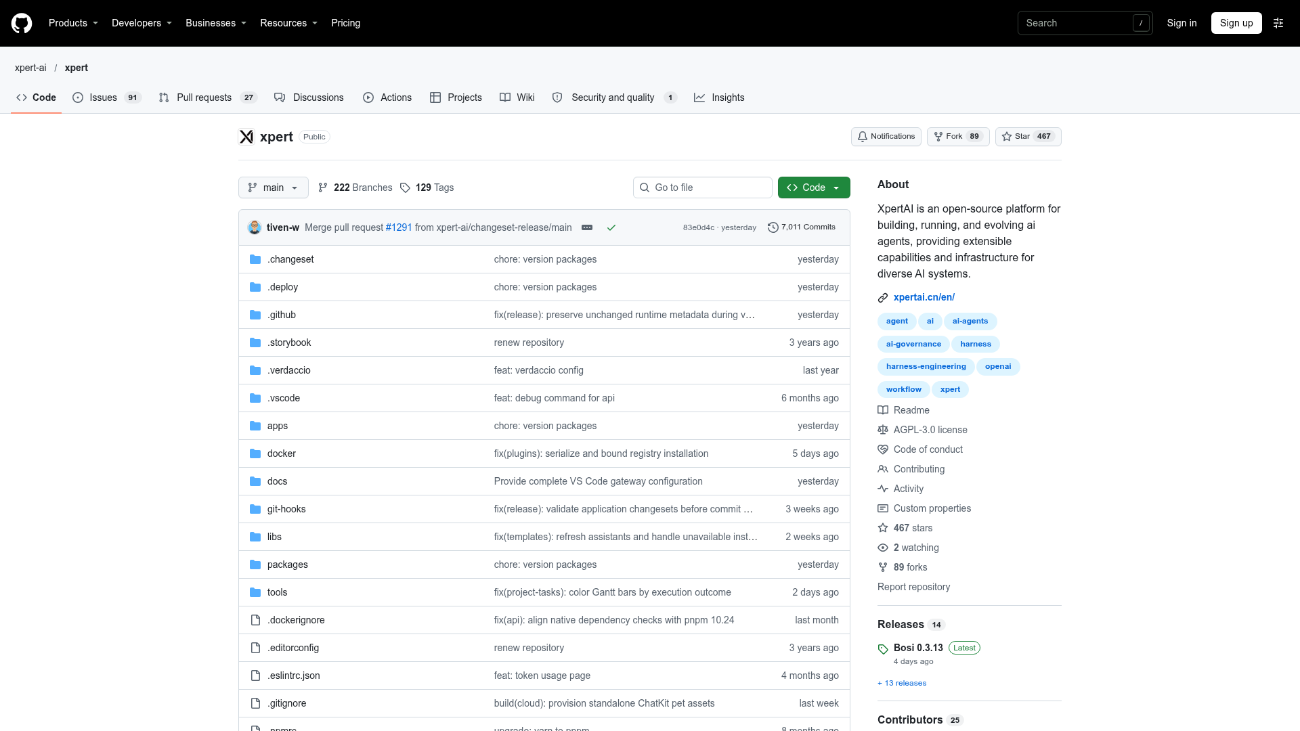Open the .dockerignore file icon

pos(255,620)
